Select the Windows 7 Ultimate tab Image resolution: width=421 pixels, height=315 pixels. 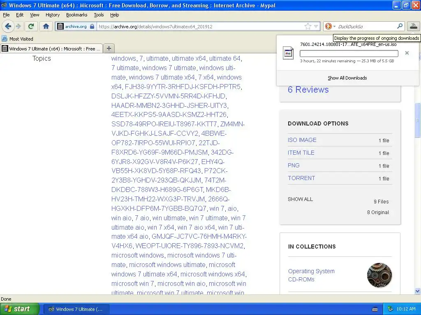[51, 48]
